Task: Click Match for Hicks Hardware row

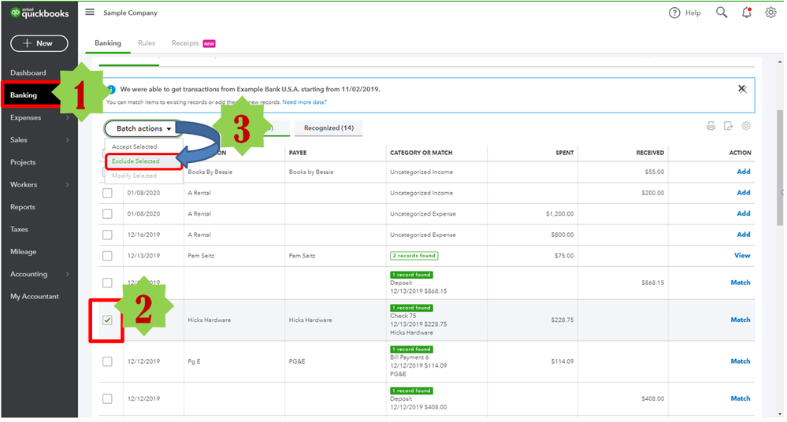Action: pos(741,320)
